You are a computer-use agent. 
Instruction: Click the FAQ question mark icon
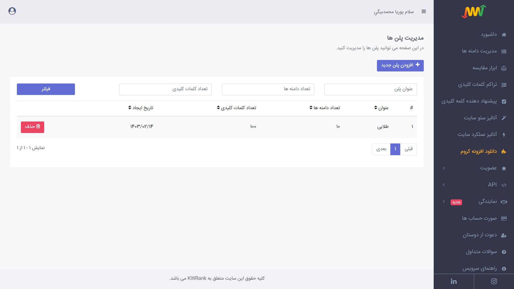[x=504, y=252]
